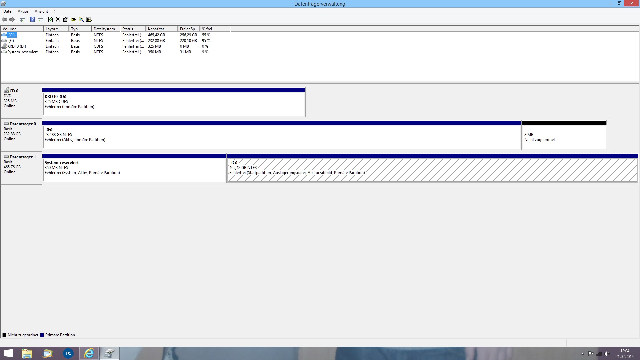
Task: Click the C: volume drive icon
Action: point(4,35)
